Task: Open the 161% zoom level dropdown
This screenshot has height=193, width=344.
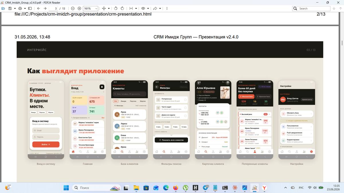Action: (x=90, y=9)
